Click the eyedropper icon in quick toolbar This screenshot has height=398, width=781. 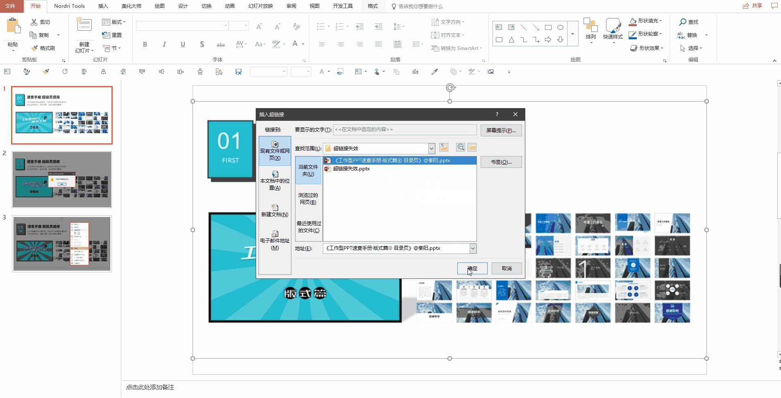434,72
